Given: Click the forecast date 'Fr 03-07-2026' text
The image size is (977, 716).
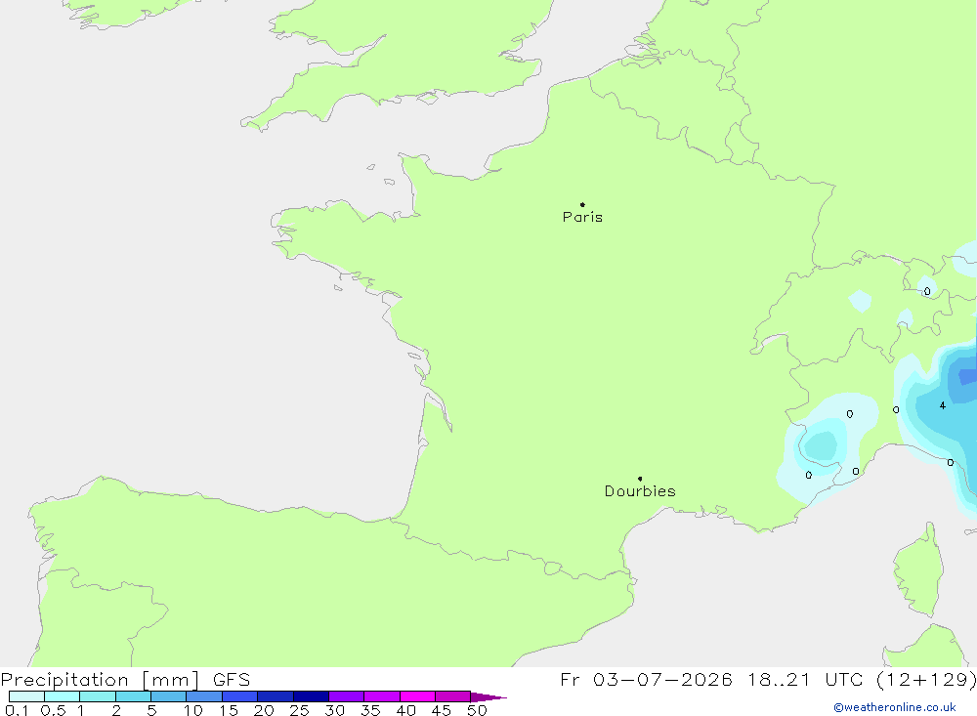Looking at the screenshot, I should pyautogui.click(x=646, y=680).
